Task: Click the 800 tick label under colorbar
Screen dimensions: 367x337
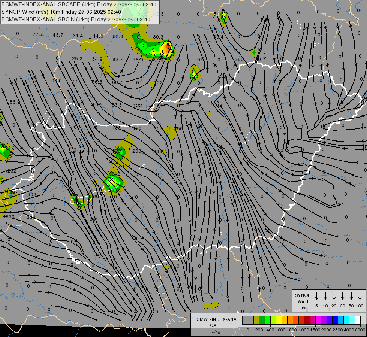Action: pyautogui.click(x=293, y=330)
